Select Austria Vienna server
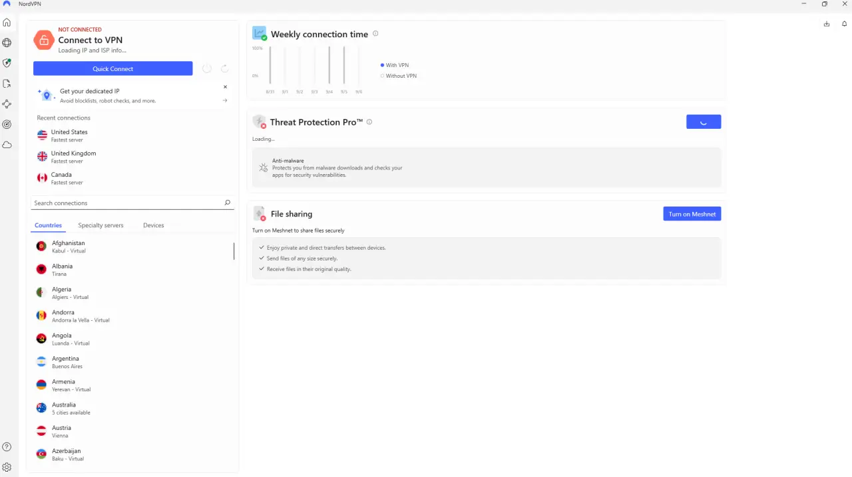 pyautogui.click(x=133, y=432)
